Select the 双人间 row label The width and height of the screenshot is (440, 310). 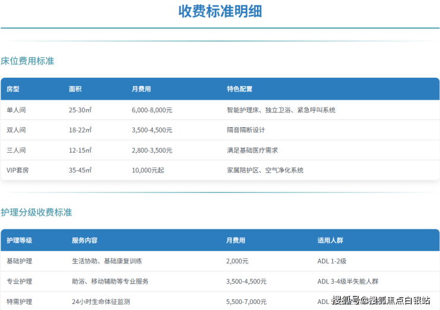[17, 130]
